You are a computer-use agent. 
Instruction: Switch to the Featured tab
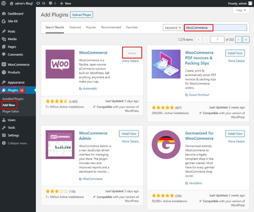(75, 27)
